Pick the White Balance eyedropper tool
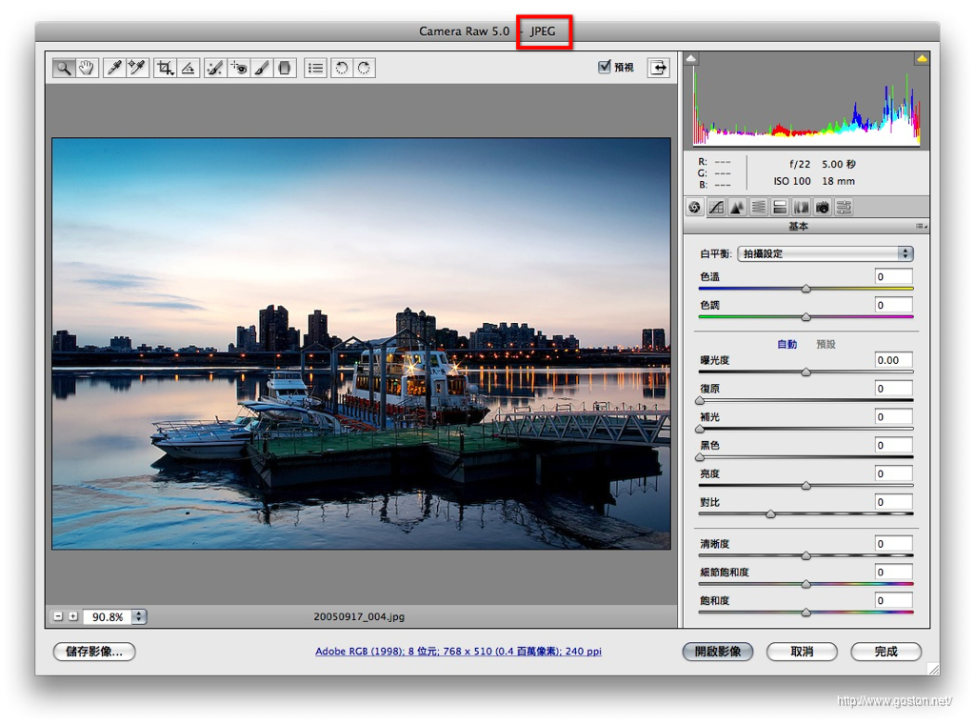Viewport: 975px width, 724px height. (x=114, y=68)
